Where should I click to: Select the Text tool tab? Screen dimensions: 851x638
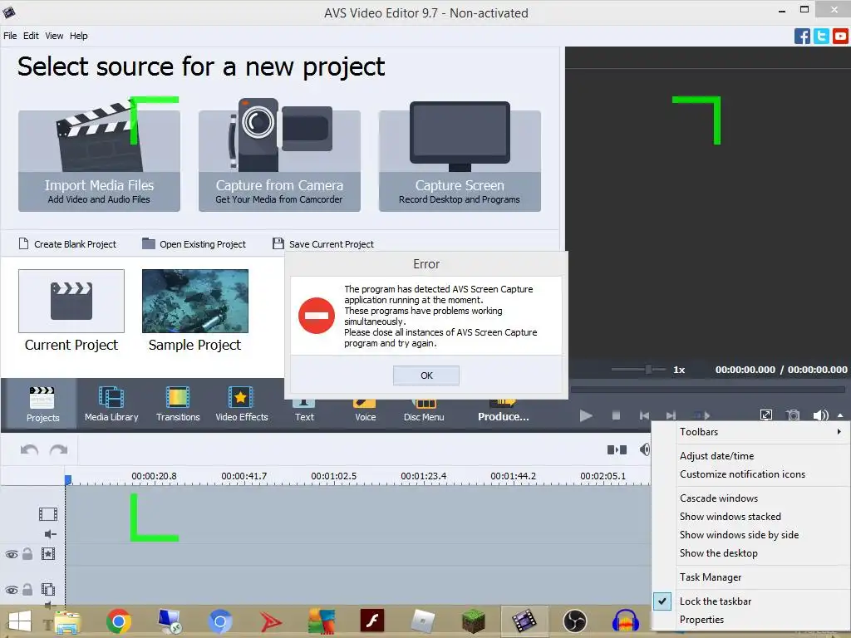coord(304,411)
